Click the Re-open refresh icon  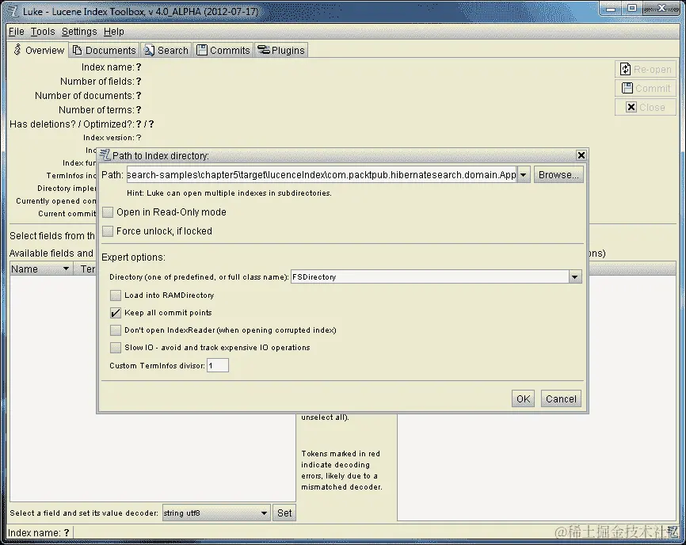pos(626,69)
